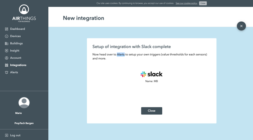Click the Devices circle icon
Viewport: 253px width, 140px height.
(x=7, y=36)
